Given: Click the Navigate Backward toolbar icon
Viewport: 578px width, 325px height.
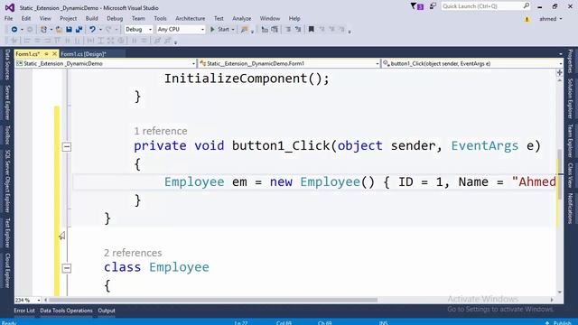Looking at the screenshot, I should pos(14,30).
